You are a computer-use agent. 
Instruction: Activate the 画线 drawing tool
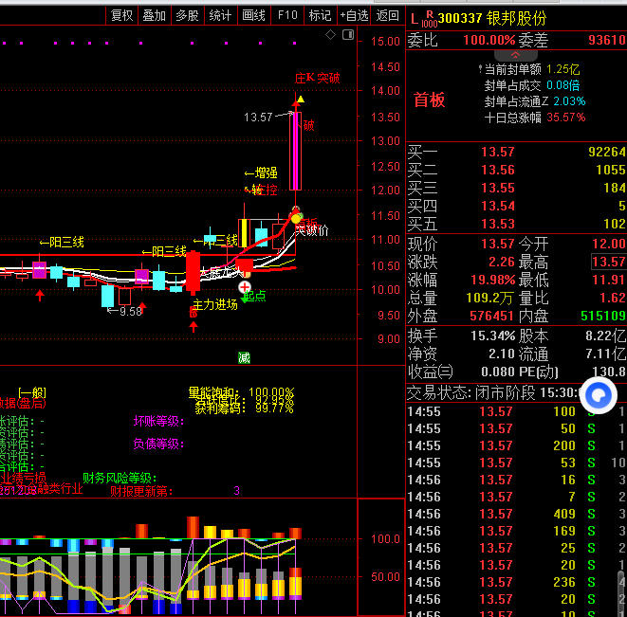tap(253, 15)
